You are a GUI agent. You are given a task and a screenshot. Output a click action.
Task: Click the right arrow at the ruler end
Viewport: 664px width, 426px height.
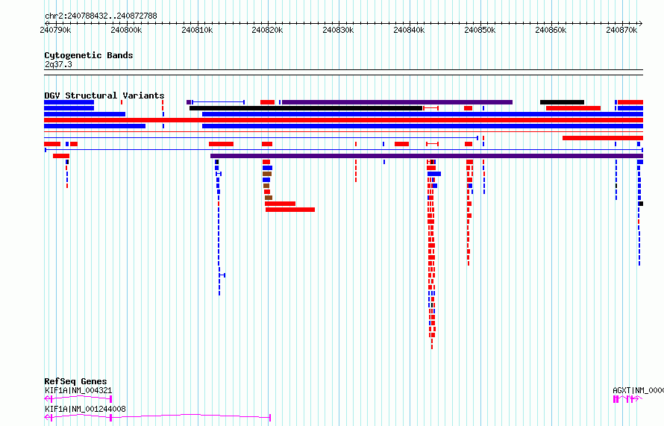click(640, 23)
